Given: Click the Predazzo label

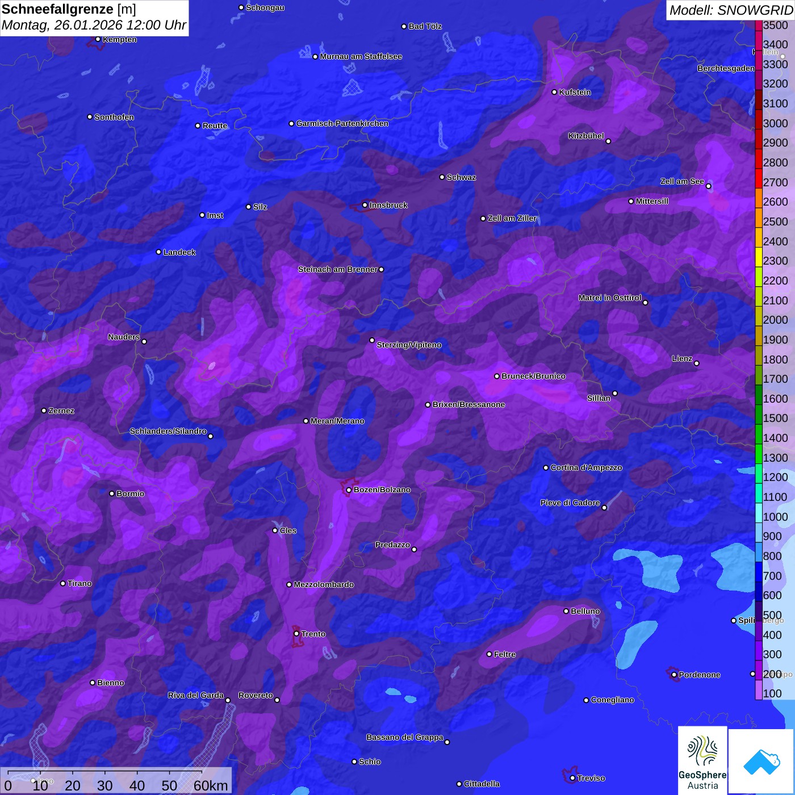Looking at the screenshot, I should [392, 545].
